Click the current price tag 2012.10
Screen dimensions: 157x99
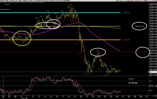[x=153, y=72]
